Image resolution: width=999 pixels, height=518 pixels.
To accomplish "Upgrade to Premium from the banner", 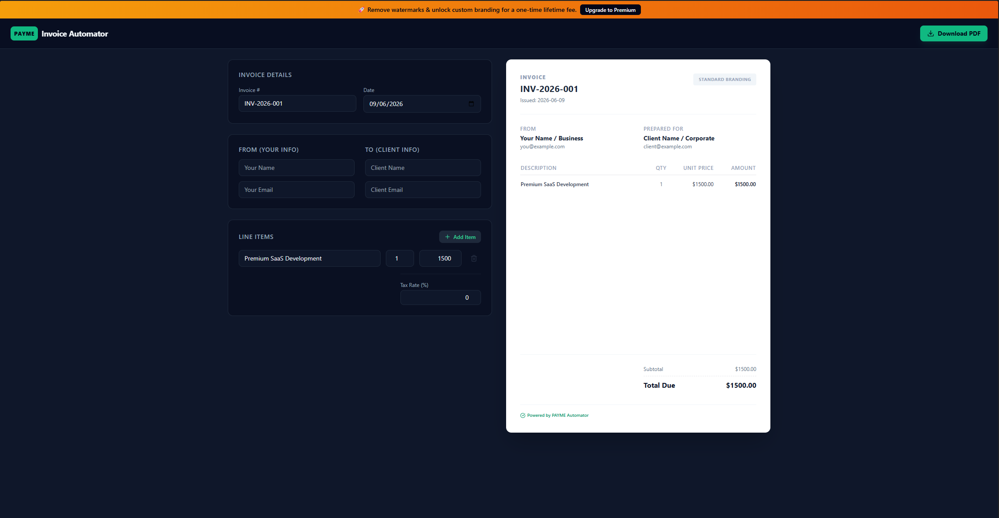I will [x=610, y=10].
